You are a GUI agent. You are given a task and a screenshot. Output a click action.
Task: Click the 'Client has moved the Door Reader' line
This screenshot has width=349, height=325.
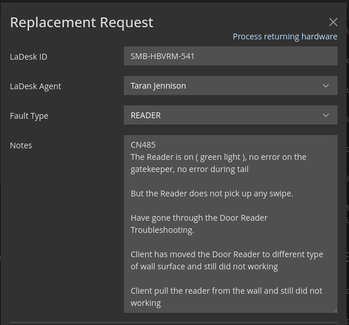click(x=226, y=254)
